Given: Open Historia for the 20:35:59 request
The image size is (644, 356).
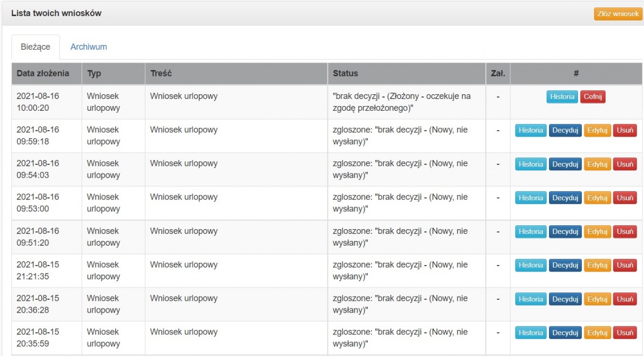Looking at the screenshot, I should pos(531,332).
